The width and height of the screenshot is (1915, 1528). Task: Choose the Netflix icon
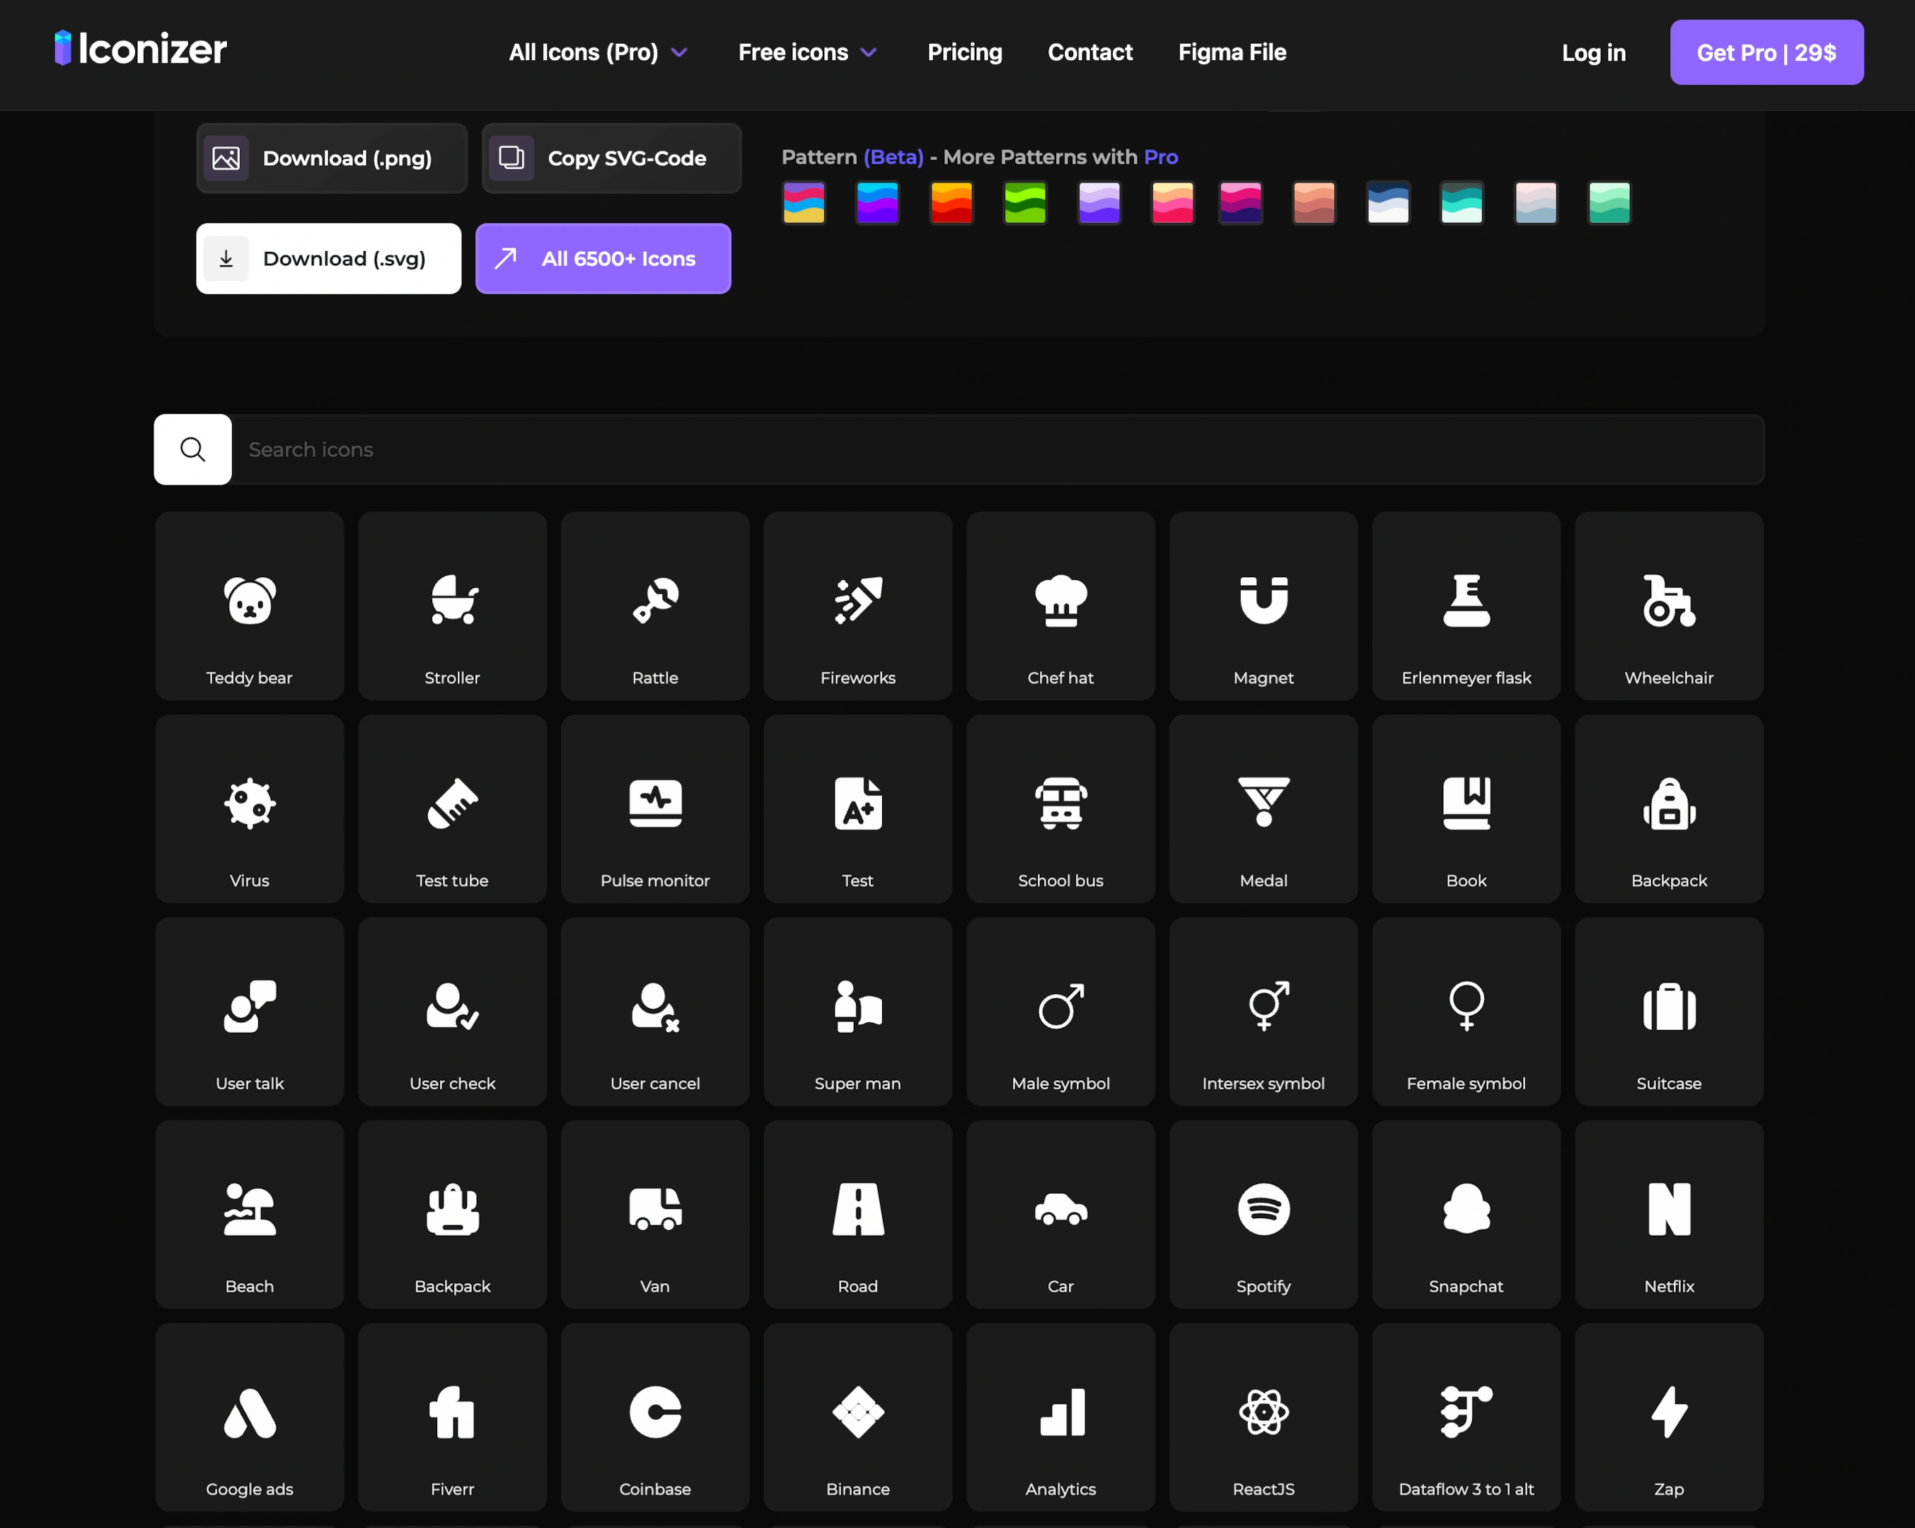pyautogui.click(x=1669, y=1215)
